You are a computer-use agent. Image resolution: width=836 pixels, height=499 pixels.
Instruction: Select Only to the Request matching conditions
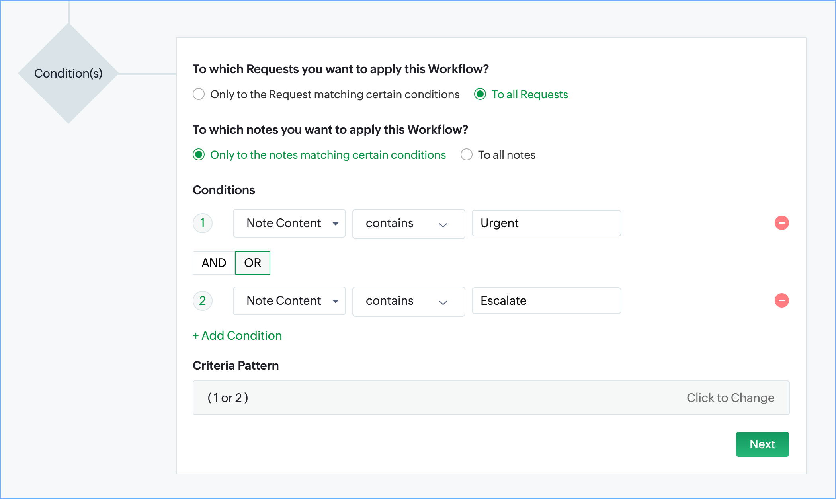(199, 94)
